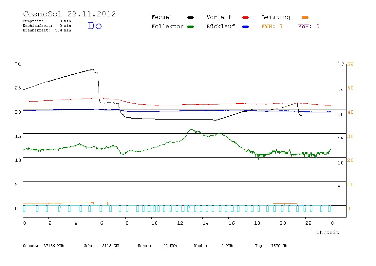Click the "Brennerzeit: 364 min" line

[47, 30]
